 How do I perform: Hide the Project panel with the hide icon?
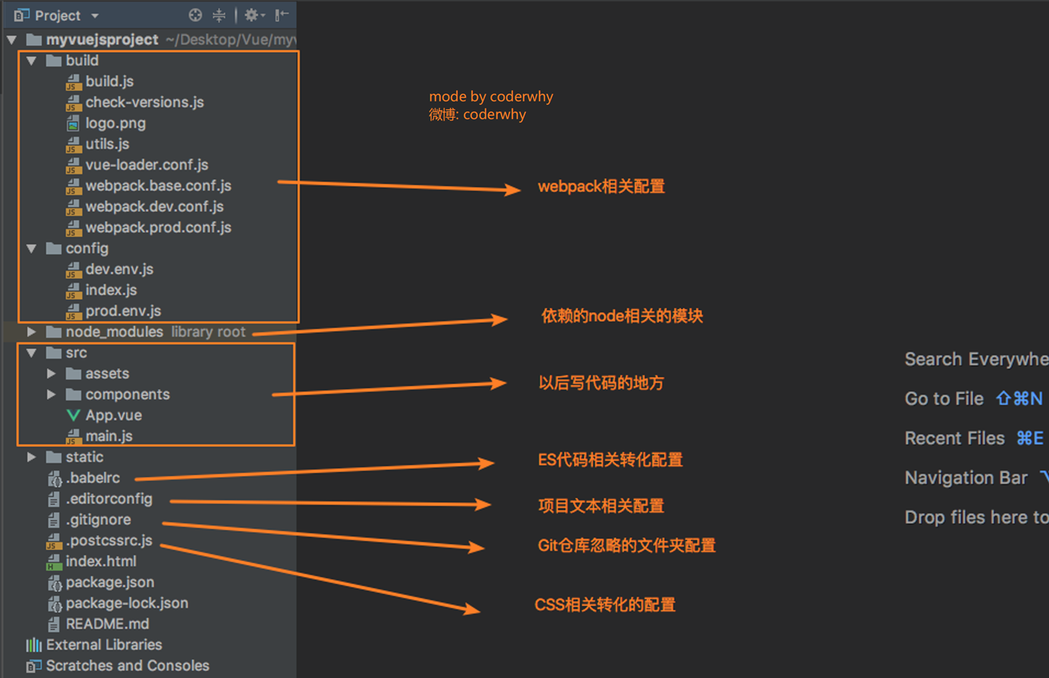tap(281, 14)
